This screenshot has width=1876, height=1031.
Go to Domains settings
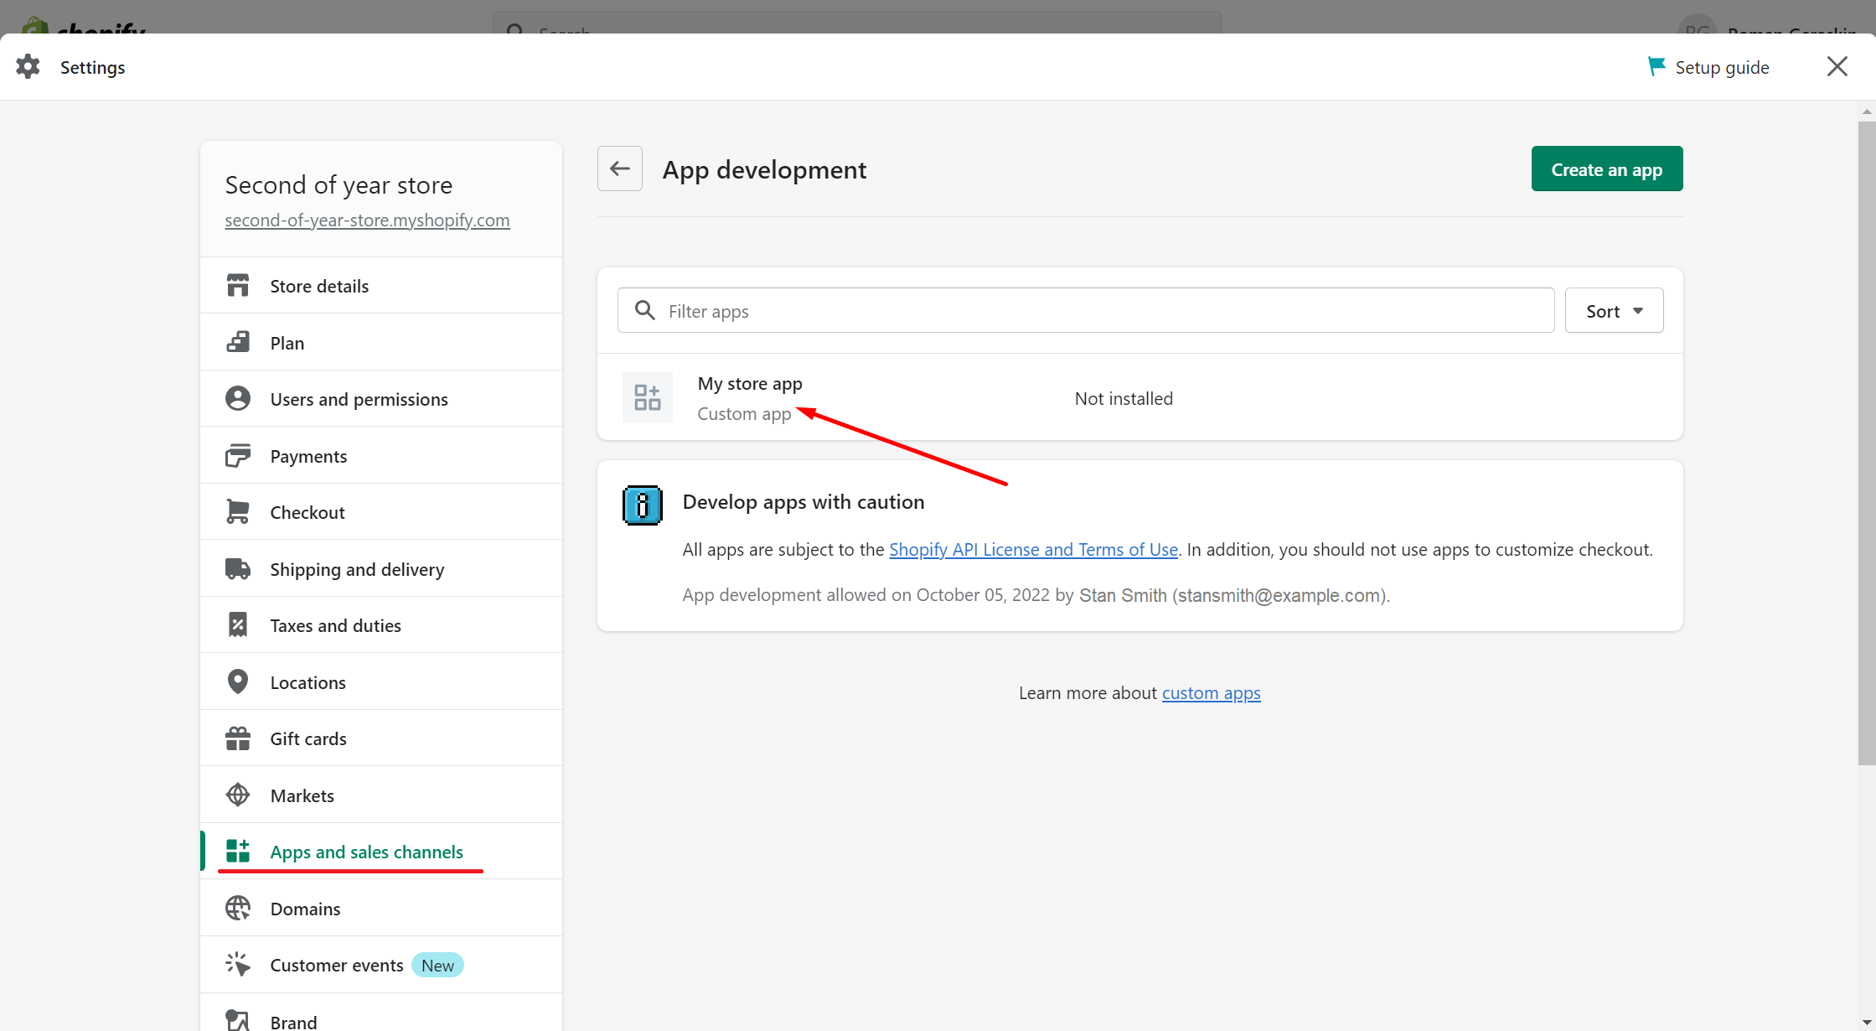click(305, 909)
